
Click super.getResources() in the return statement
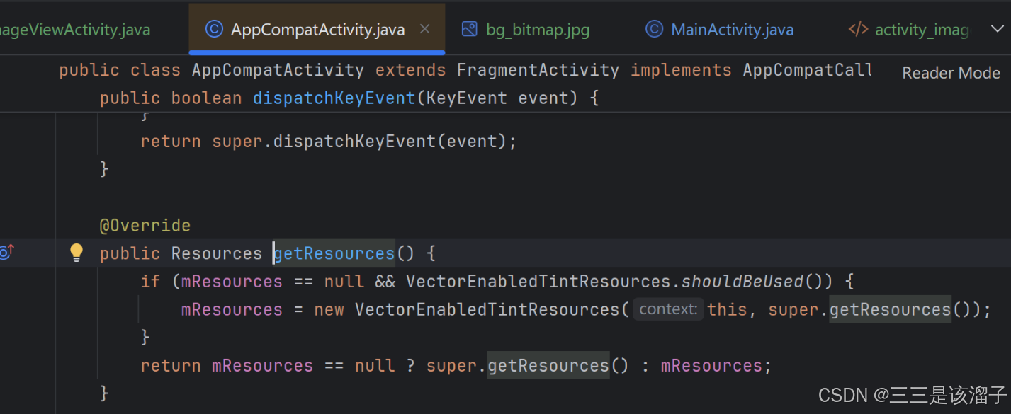(x=528, y=366)
